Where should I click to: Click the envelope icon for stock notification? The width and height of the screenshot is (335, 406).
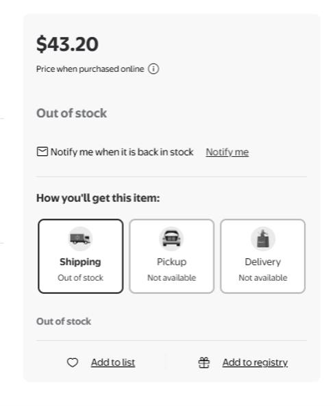(42, 152)
